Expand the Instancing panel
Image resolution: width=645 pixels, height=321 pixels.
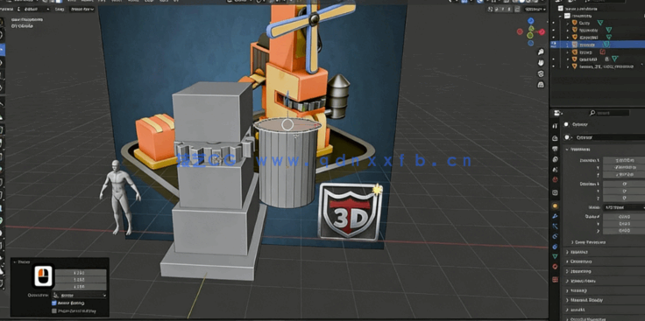coord(578,272)
